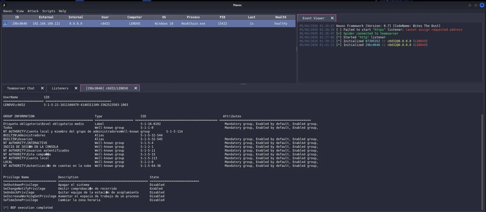Switch to the Teamserver Chat tab
486x212 pixels.
(21, 88)
